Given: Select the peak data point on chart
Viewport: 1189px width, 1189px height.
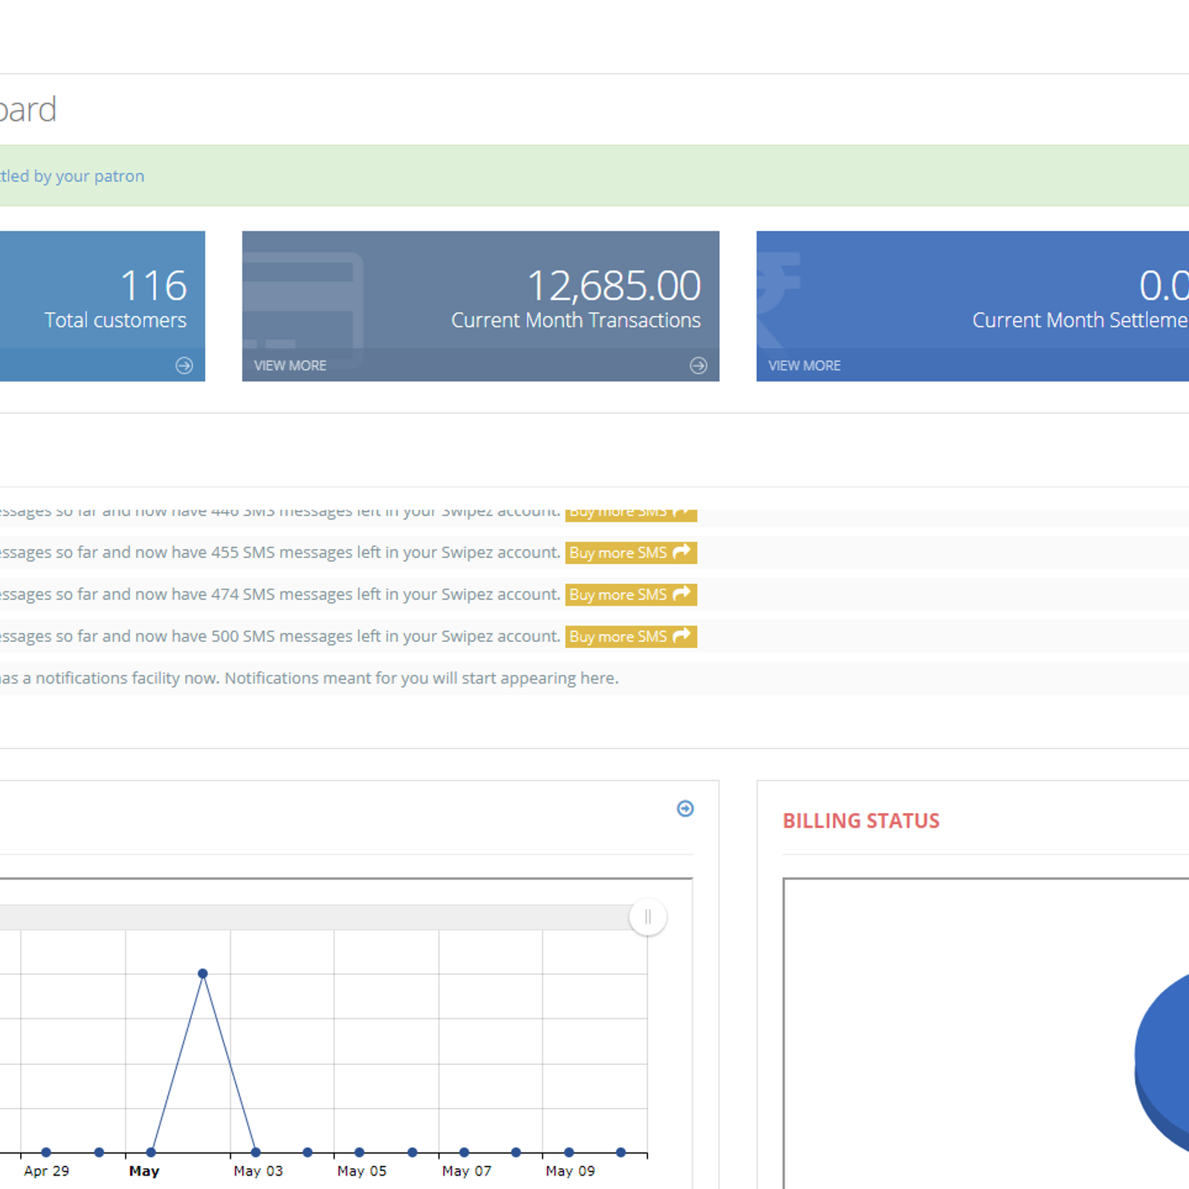Looking at the screenshot, I should [x=203, y=973].
